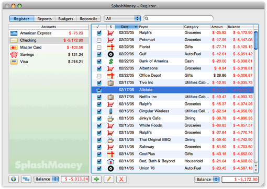Click the cart icon on Whole Foods row
Viewport: 267px width, 189px height.
pyautogui.click(x=110, y=125)
